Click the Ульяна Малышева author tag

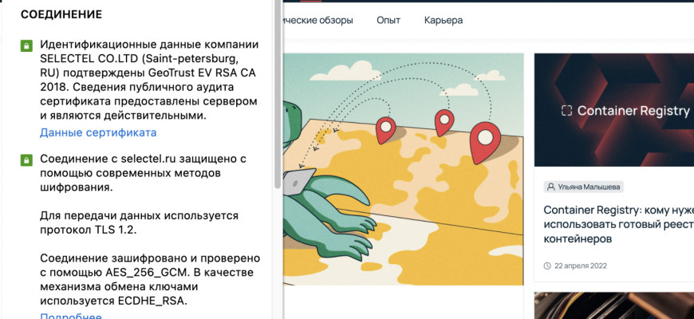coord(583,187)
